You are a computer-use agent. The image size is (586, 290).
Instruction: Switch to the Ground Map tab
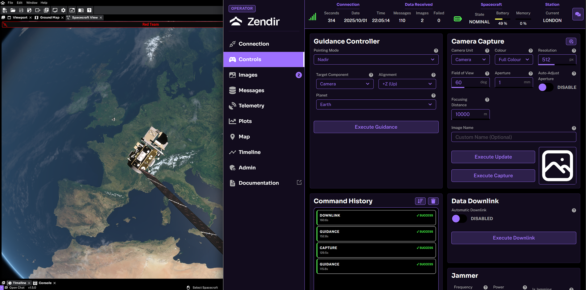49,18
